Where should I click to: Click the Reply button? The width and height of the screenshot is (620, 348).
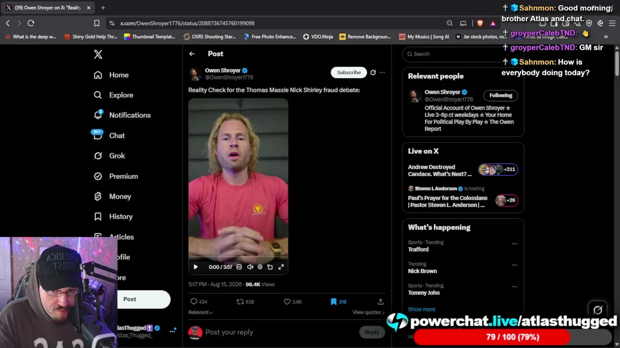coord(372,332)
